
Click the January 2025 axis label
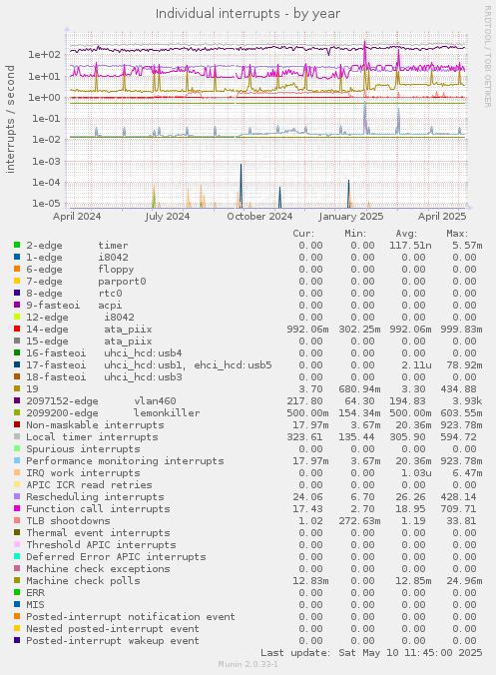[x=350, y=216]
